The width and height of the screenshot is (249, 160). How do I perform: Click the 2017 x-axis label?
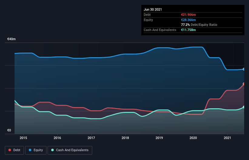91,138
